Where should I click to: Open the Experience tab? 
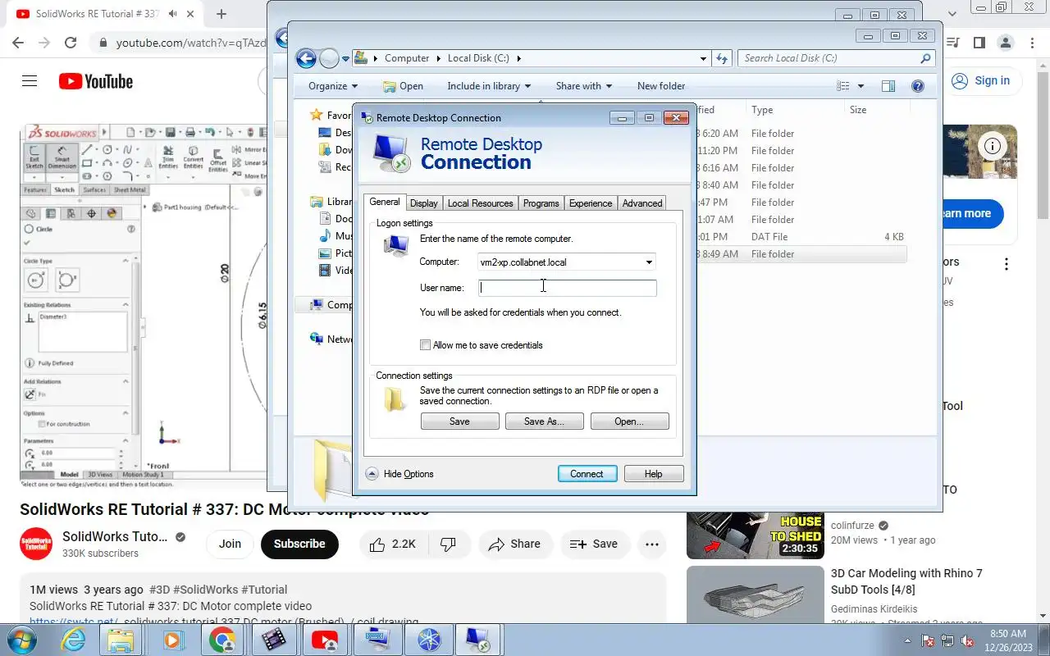591,203
